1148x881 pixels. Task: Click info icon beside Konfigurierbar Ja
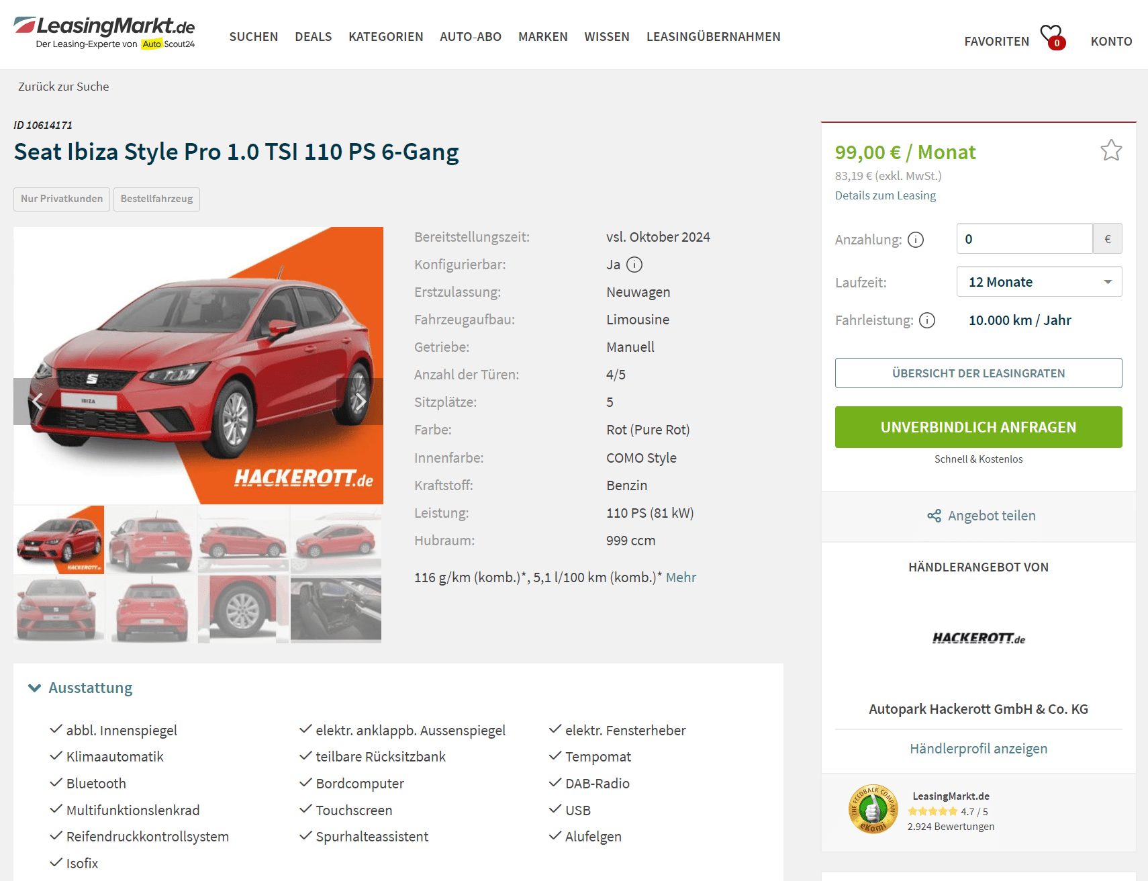[x=634, y=265]
